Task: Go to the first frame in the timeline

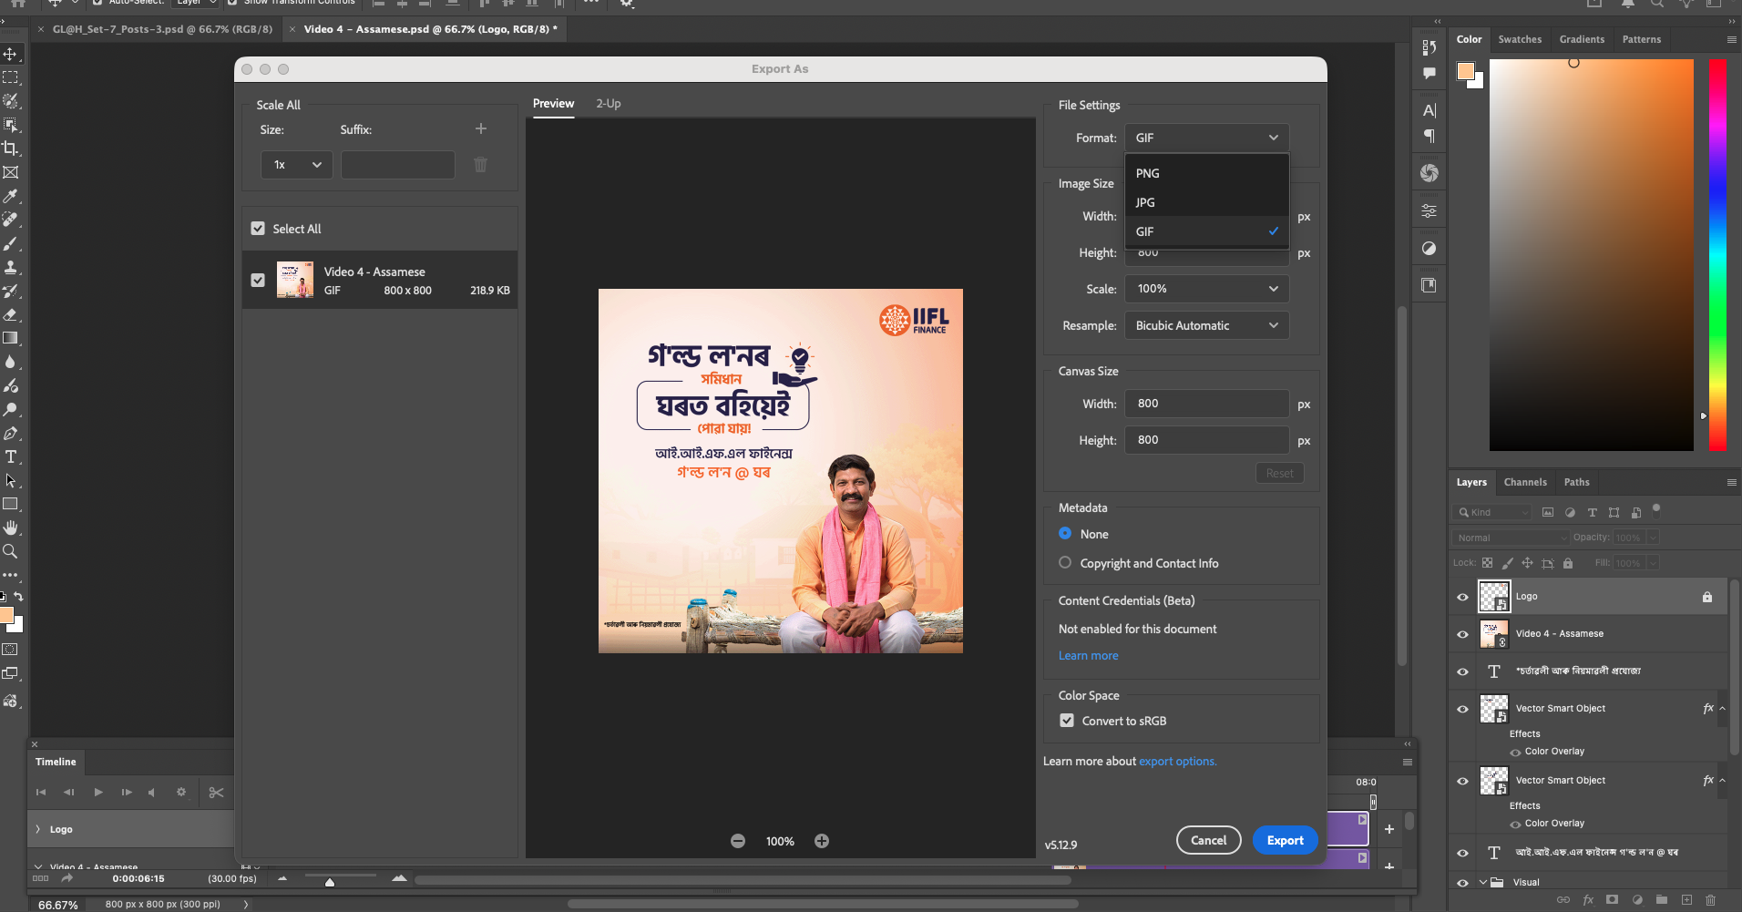Action: click(x=41, y=792)
